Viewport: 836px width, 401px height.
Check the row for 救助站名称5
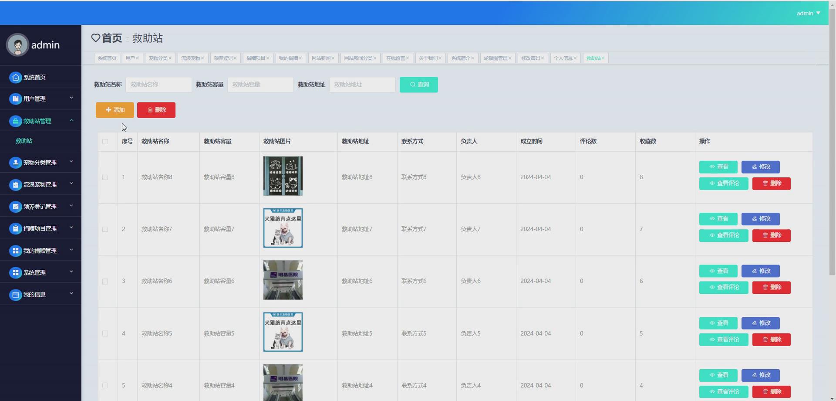tap(105, 333)
